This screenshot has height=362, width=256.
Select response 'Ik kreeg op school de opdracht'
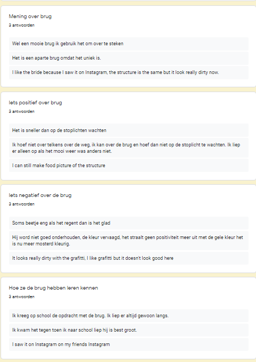[129, 315]
